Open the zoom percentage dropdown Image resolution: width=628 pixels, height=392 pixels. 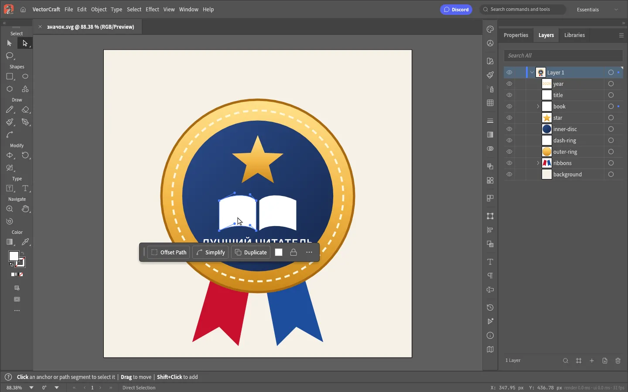click(31, 388)
